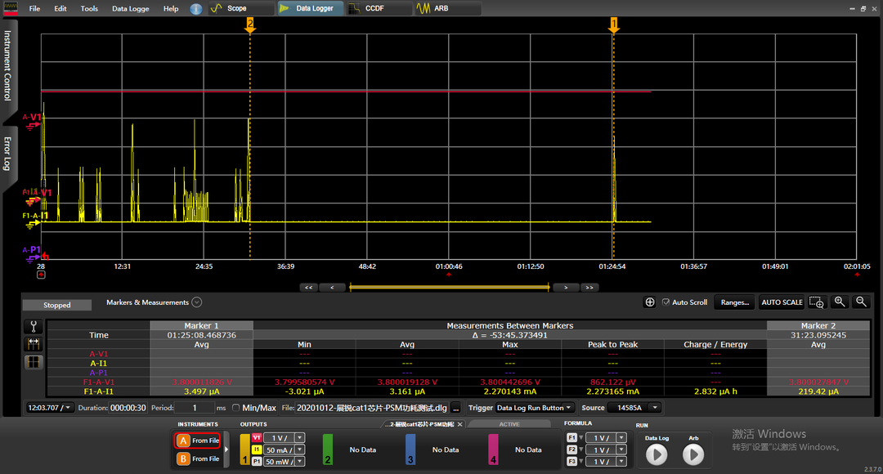Select instrument A From File
Screen dimensions: 883x474
[198, 440]
